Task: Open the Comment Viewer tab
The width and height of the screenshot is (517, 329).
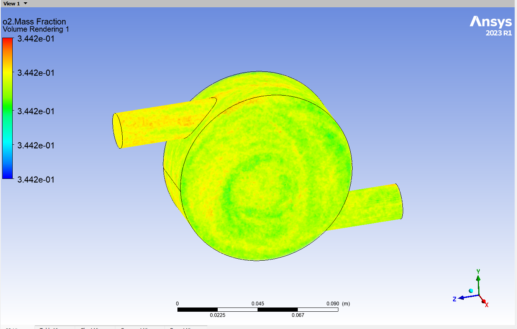Action: coord(137,327)
